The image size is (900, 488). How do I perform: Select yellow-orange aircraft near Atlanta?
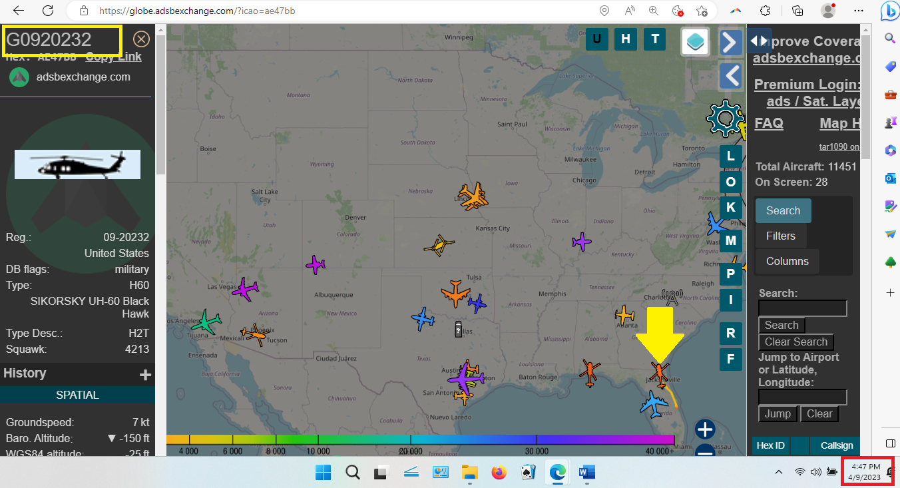coord(625,314)
